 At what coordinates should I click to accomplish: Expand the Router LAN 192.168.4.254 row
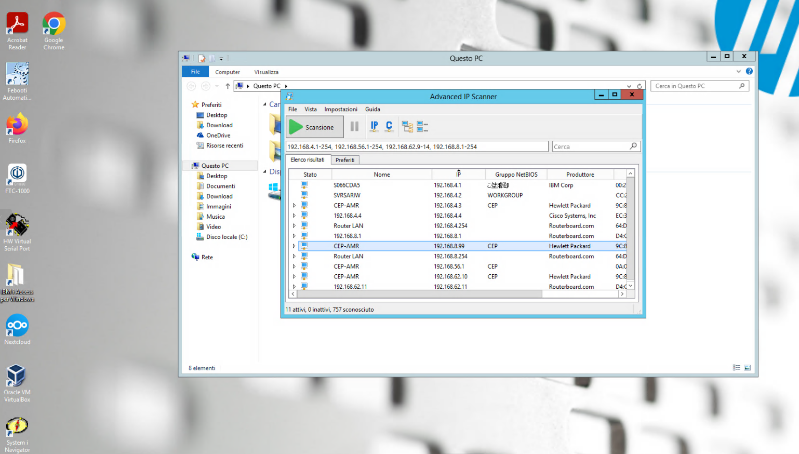294,226
